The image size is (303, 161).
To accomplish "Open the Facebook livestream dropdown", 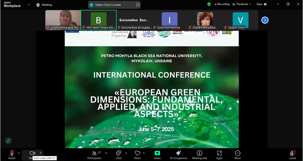I will pos(241,4).
